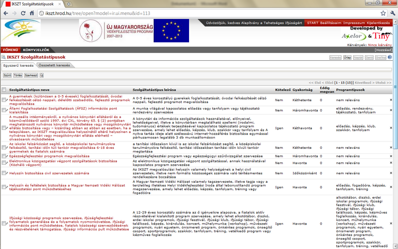Viewport: 398px width, 249px height.
Task: Go back with the browser back arrow
Action: point(5,13)
